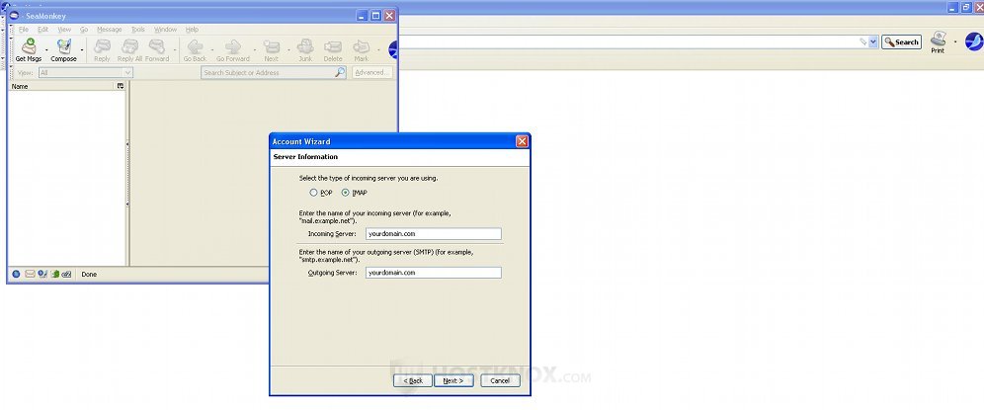This screenshot has width=984, height=410.
Task: Open the View filter dropdown
Action: 85,72
